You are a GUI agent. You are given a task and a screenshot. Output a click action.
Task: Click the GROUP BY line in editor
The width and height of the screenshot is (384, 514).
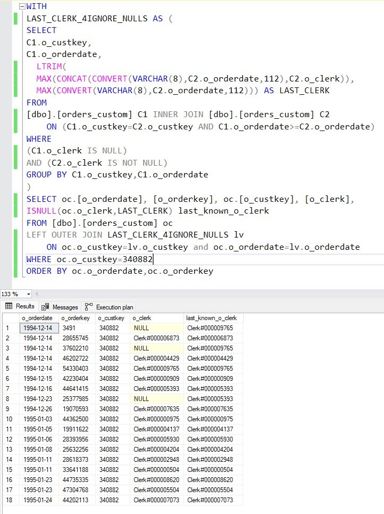click(117, 175)
